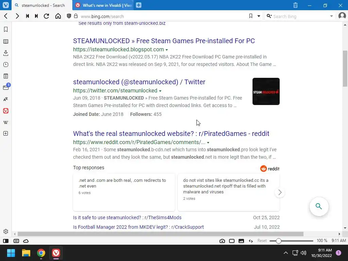Reload the current page

coord(46,16)
